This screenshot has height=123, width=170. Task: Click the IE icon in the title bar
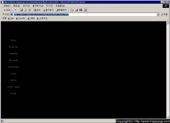tap(2, 2)
